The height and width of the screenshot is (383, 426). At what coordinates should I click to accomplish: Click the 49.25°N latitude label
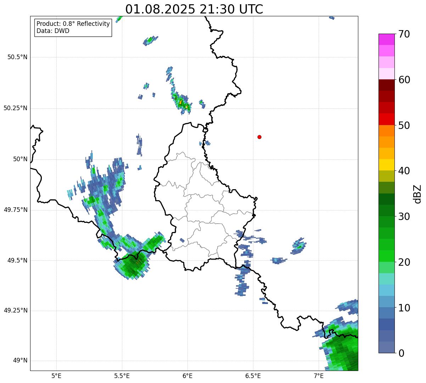pyautogui.click(x=15, y=310)
